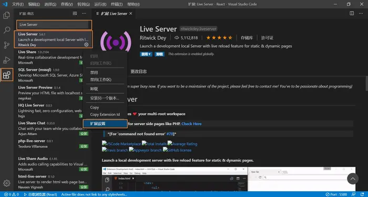The width and height of the screenshot is (368, 197).
Task: Open the Manage gear in activity bar
Action: (x=6, y=183)
